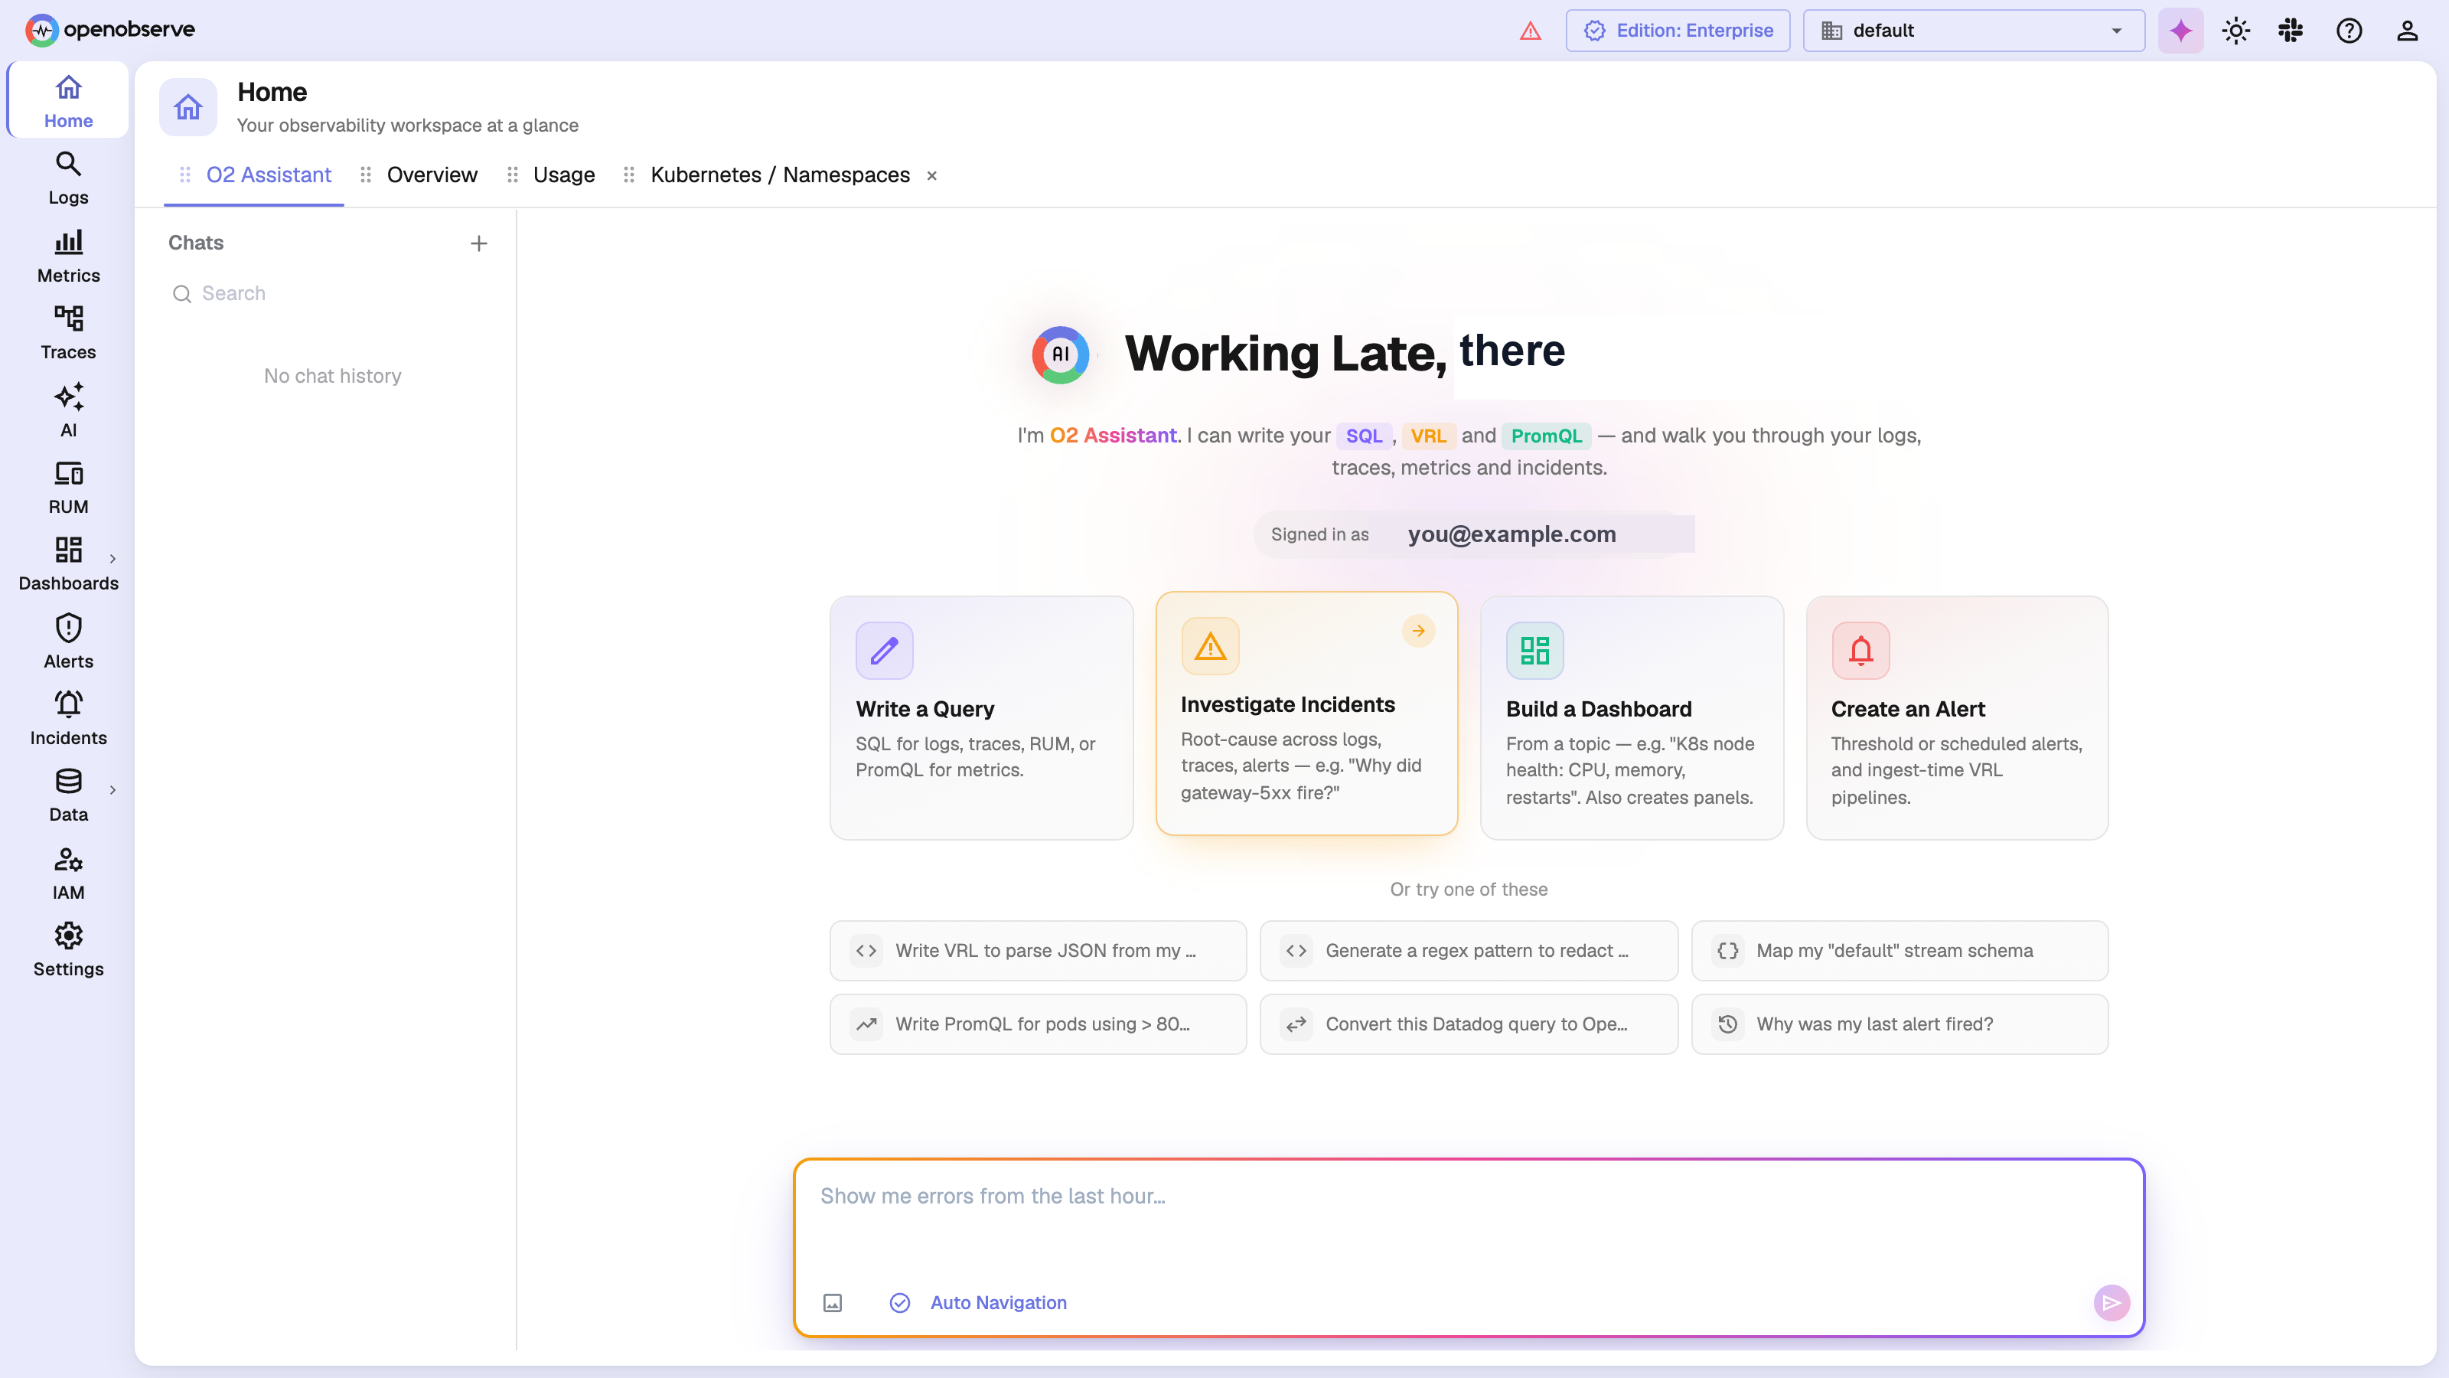
Task: Click the AI avatar beside greeting
Action: click(x=1060, y=354)
